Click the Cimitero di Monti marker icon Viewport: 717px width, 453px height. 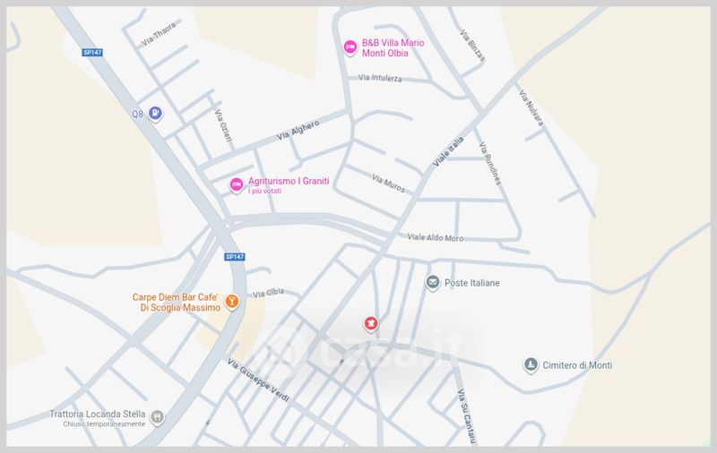[x=531, y=365]
